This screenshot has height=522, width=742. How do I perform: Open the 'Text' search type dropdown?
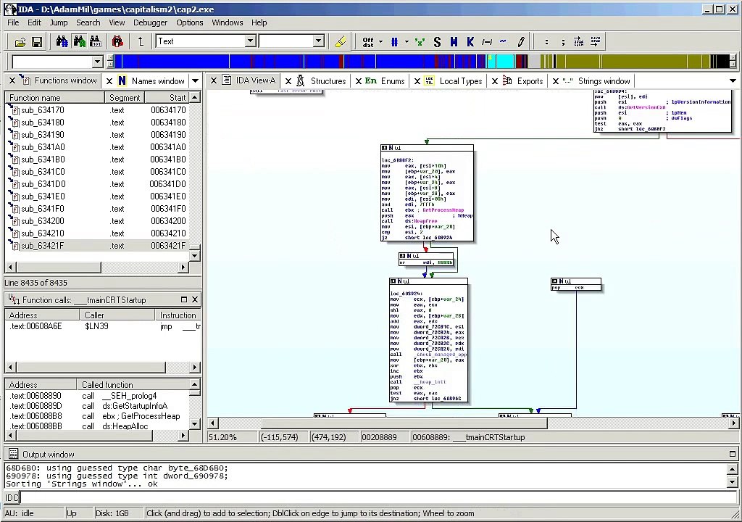tap(251, 41)
